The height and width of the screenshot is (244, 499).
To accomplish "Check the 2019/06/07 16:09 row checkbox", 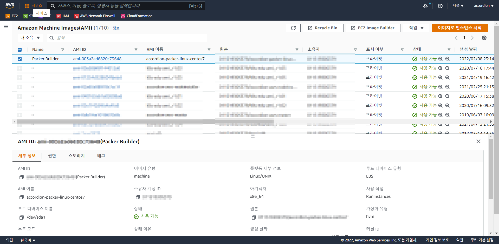I will tap(20, 115).
